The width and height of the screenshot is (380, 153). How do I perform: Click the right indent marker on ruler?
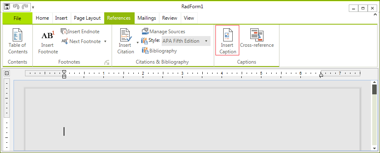[x=321, y=75]
